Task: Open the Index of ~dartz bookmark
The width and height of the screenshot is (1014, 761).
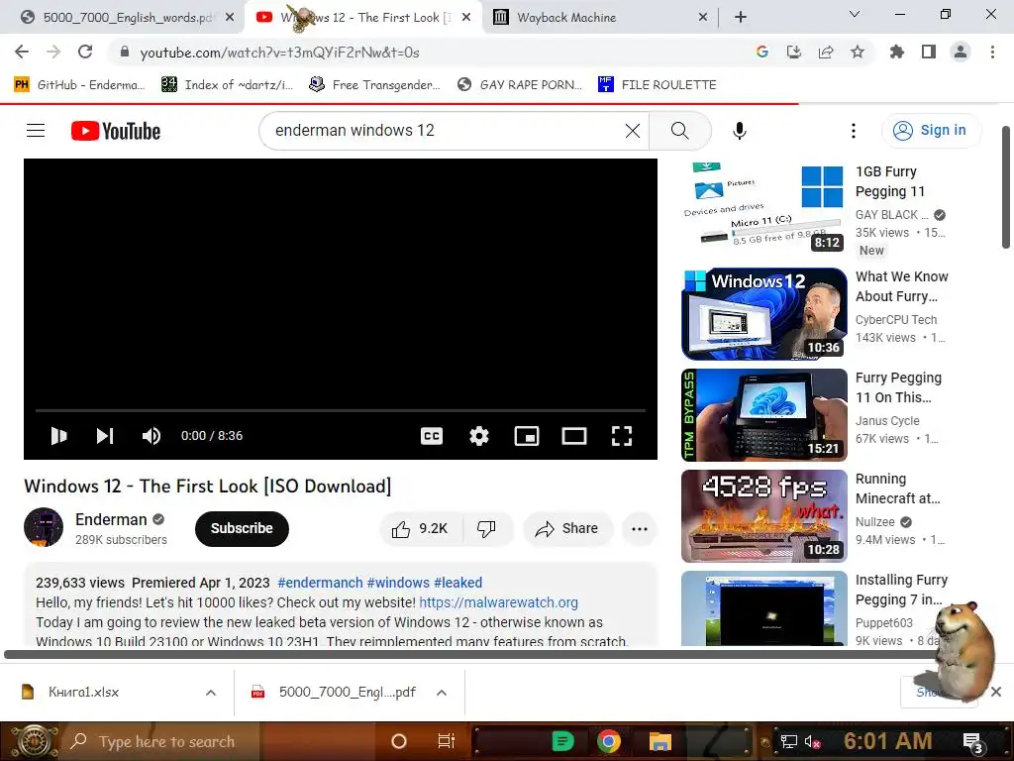Action: 227,85
